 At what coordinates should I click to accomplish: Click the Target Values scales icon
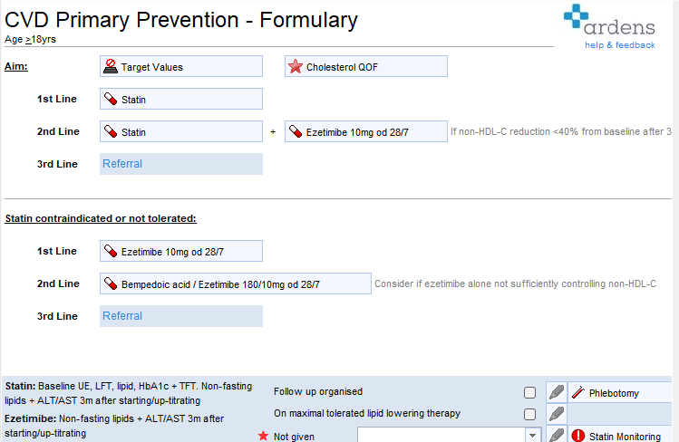[111, 66]
